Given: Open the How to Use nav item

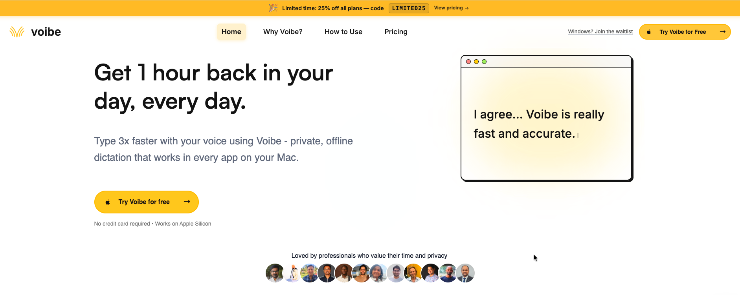Looking at the screenshot, I should [x=343, y=32].
